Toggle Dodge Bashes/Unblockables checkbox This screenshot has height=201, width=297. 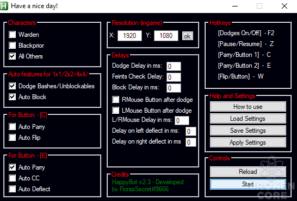(13, 86)
